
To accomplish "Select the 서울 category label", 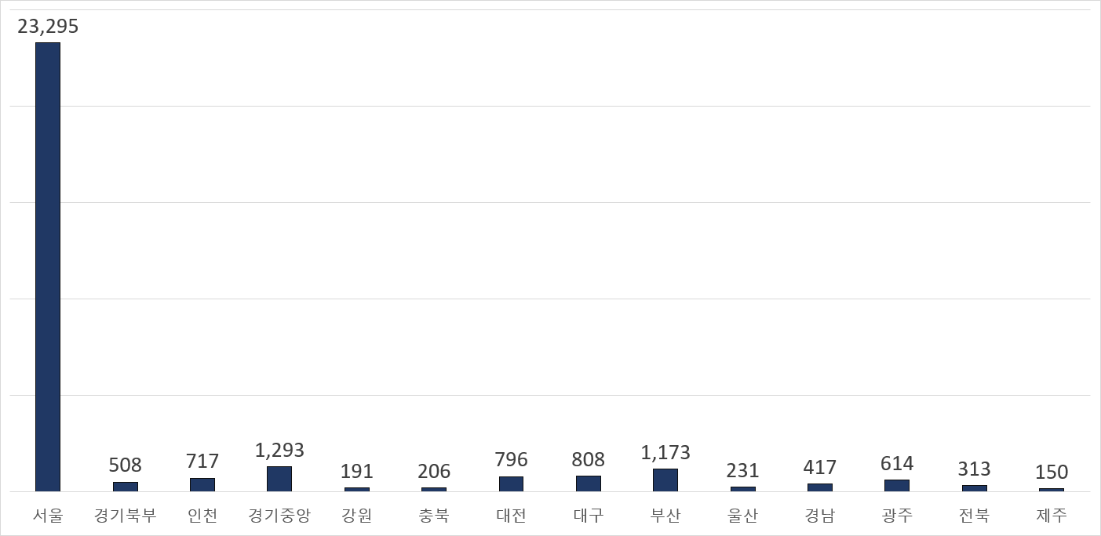I will tap(48, 516).
